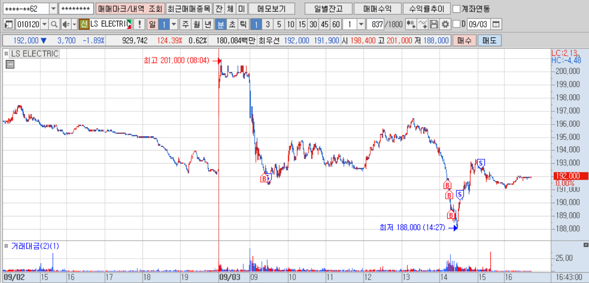Switch to the 60 minute interval

(x=336, y=24)
